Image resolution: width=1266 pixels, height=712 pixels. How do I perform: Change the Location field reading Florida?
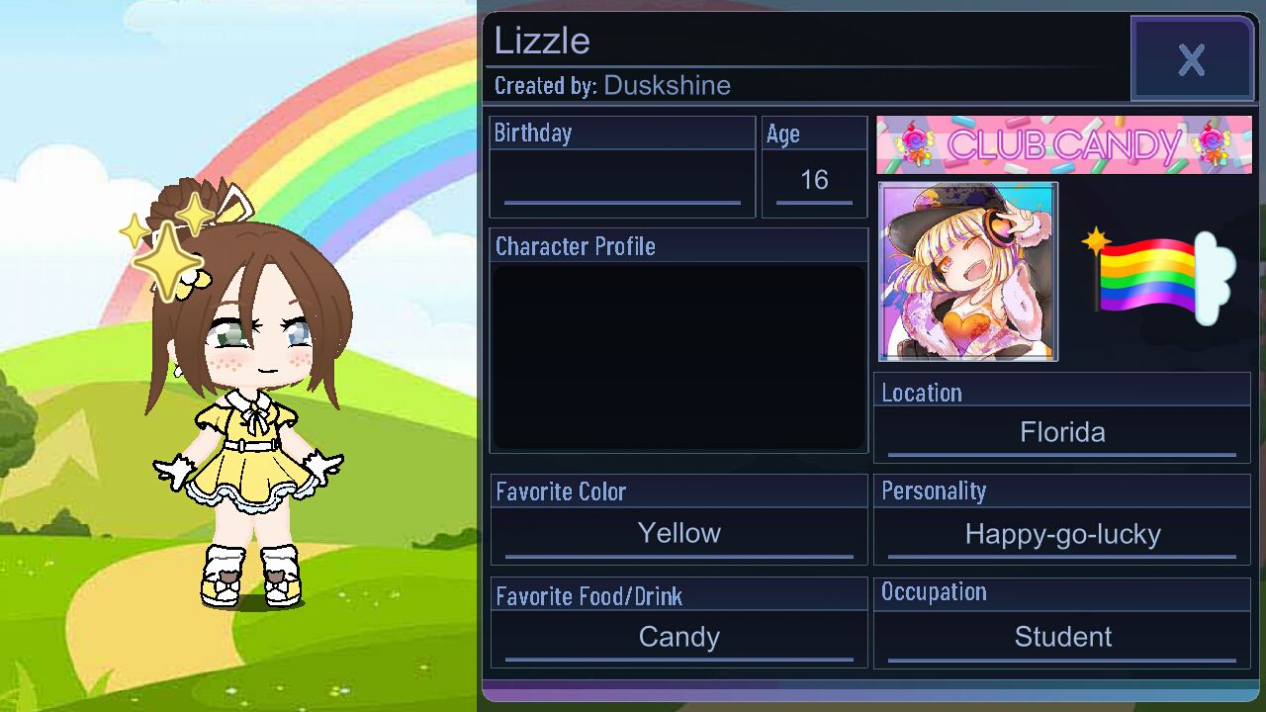point(1062,433)
